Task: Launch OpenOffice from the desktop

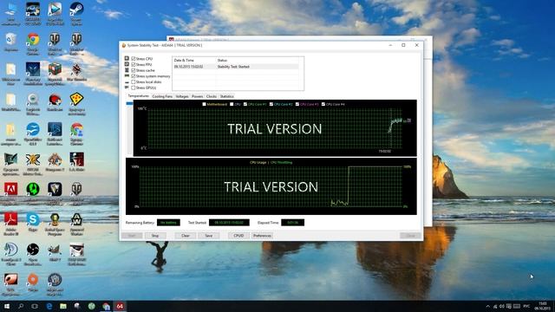Action: [x=33, y=133]
